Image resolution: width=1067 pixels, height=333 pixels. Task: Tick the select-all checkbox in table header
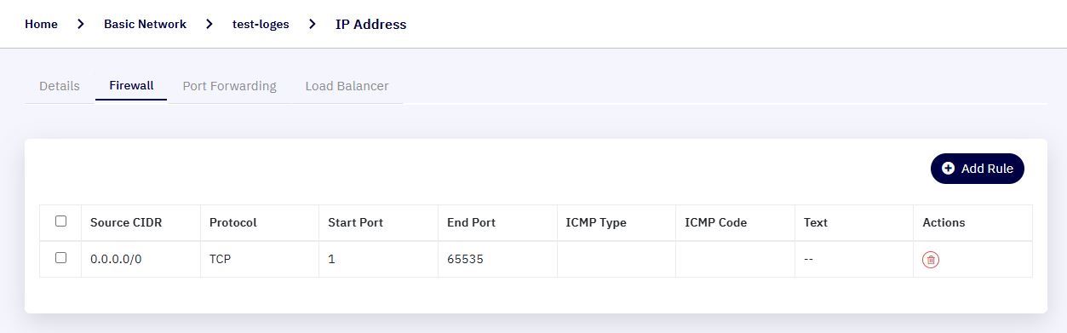tap(60, 221)
